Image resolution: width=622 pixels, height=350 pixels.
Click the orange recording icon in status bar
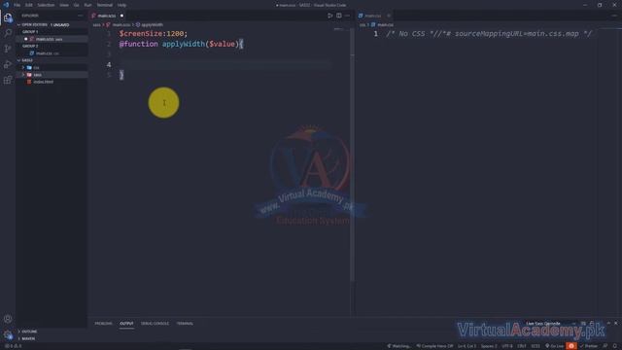click(571, 346)
